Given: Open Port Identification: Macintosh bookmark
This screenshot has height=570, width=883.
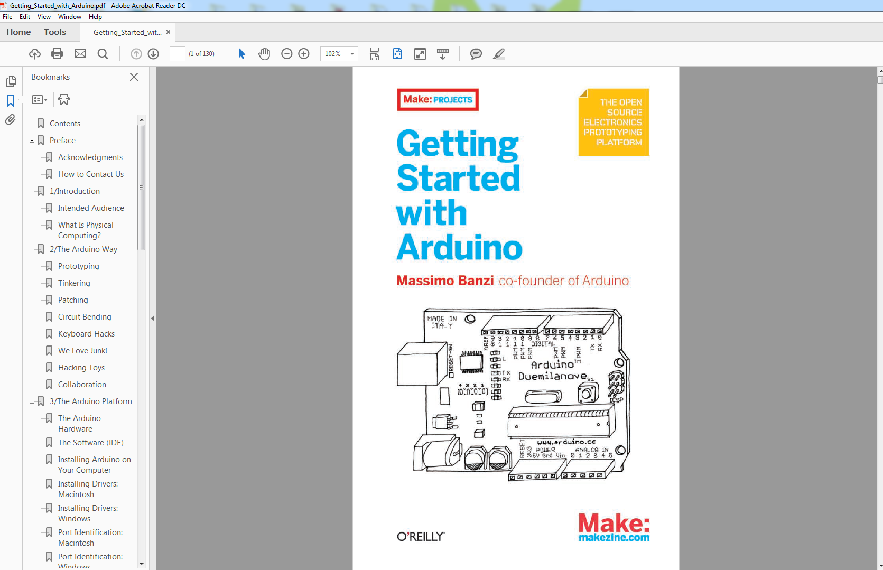Looking at the screenshot, I should click(x=90, y=538).
